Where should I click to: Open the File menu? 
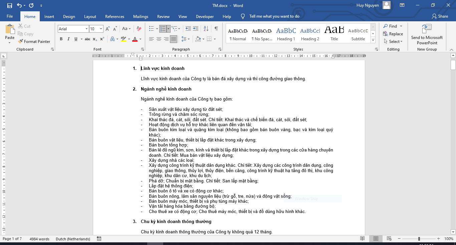coord(10,17)
